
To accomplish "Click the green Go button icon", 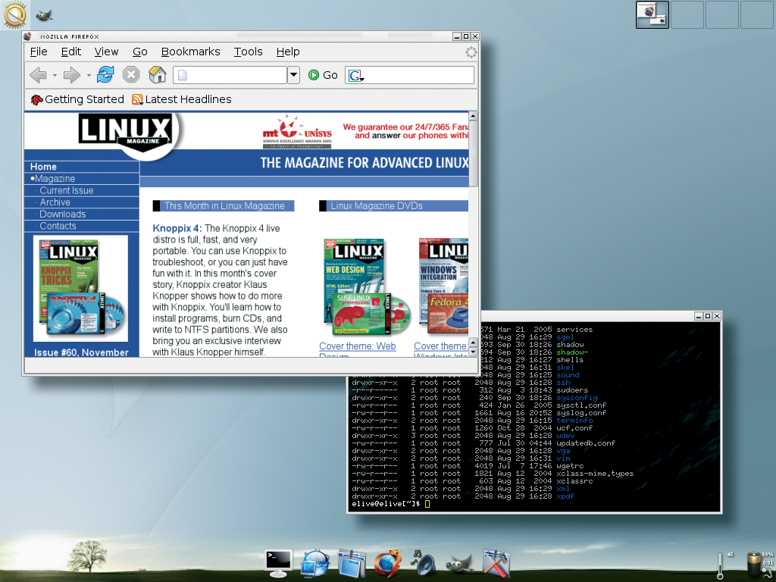I will point(314,75).
